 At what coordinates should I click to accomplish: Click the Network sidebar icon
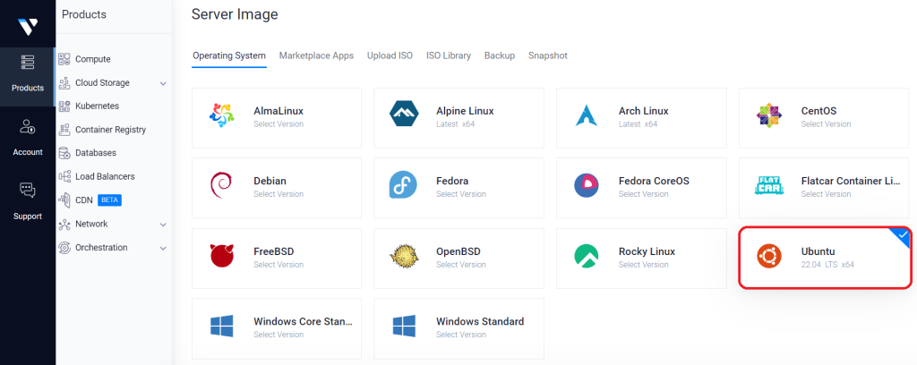64,224
